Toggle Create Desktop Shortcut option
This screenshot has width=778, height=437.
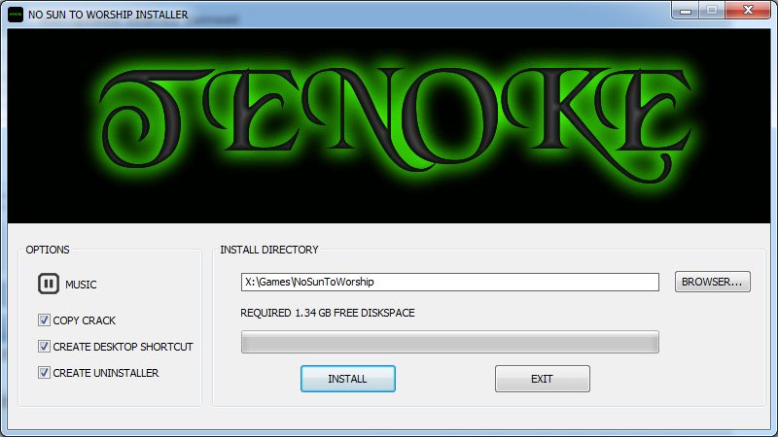44,347
